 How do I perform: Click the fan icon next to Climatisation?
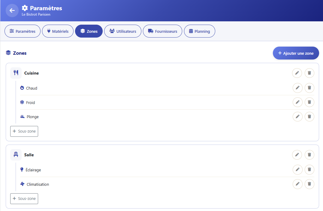(22, 184)
